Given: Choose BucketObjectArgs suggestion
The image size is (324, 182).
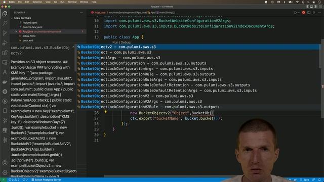Looking at the screenshot, I should [x=198, y=58].
